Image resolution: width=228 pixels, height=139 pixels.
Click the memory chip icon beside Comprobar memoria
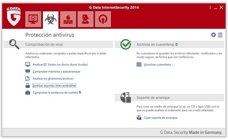[28, 71]
